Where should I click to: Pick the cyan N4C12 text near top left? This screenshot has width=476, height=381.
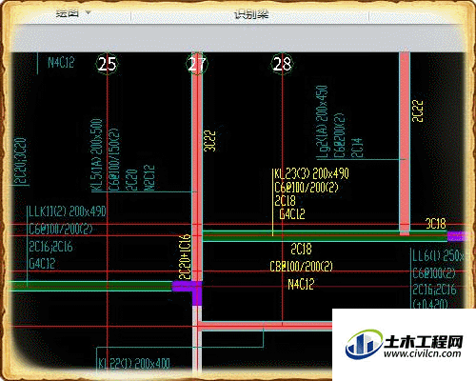61,62
